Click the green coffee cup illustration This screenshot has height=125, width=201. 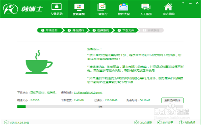click(x=39, y=62)
